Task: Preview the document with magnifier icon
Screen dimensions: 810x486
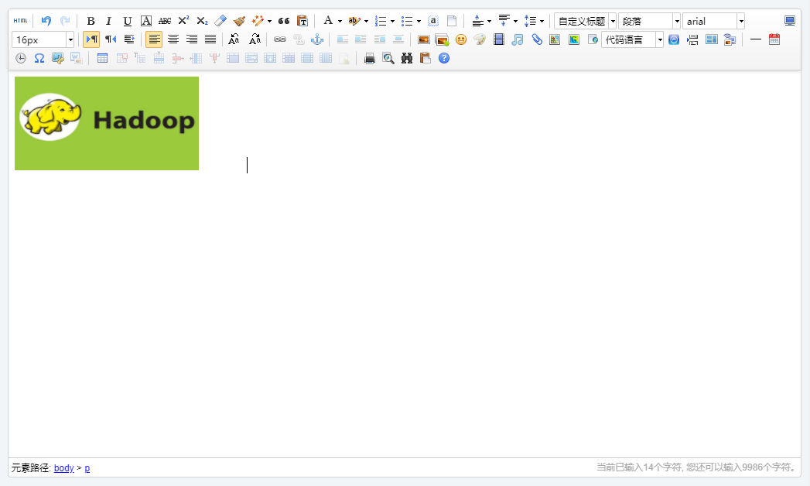Action: click(x=388, y=58)
